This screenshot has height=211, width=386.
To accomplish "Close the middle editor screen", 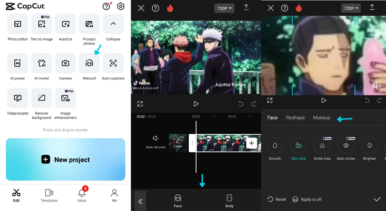I will tap(141, 8).
